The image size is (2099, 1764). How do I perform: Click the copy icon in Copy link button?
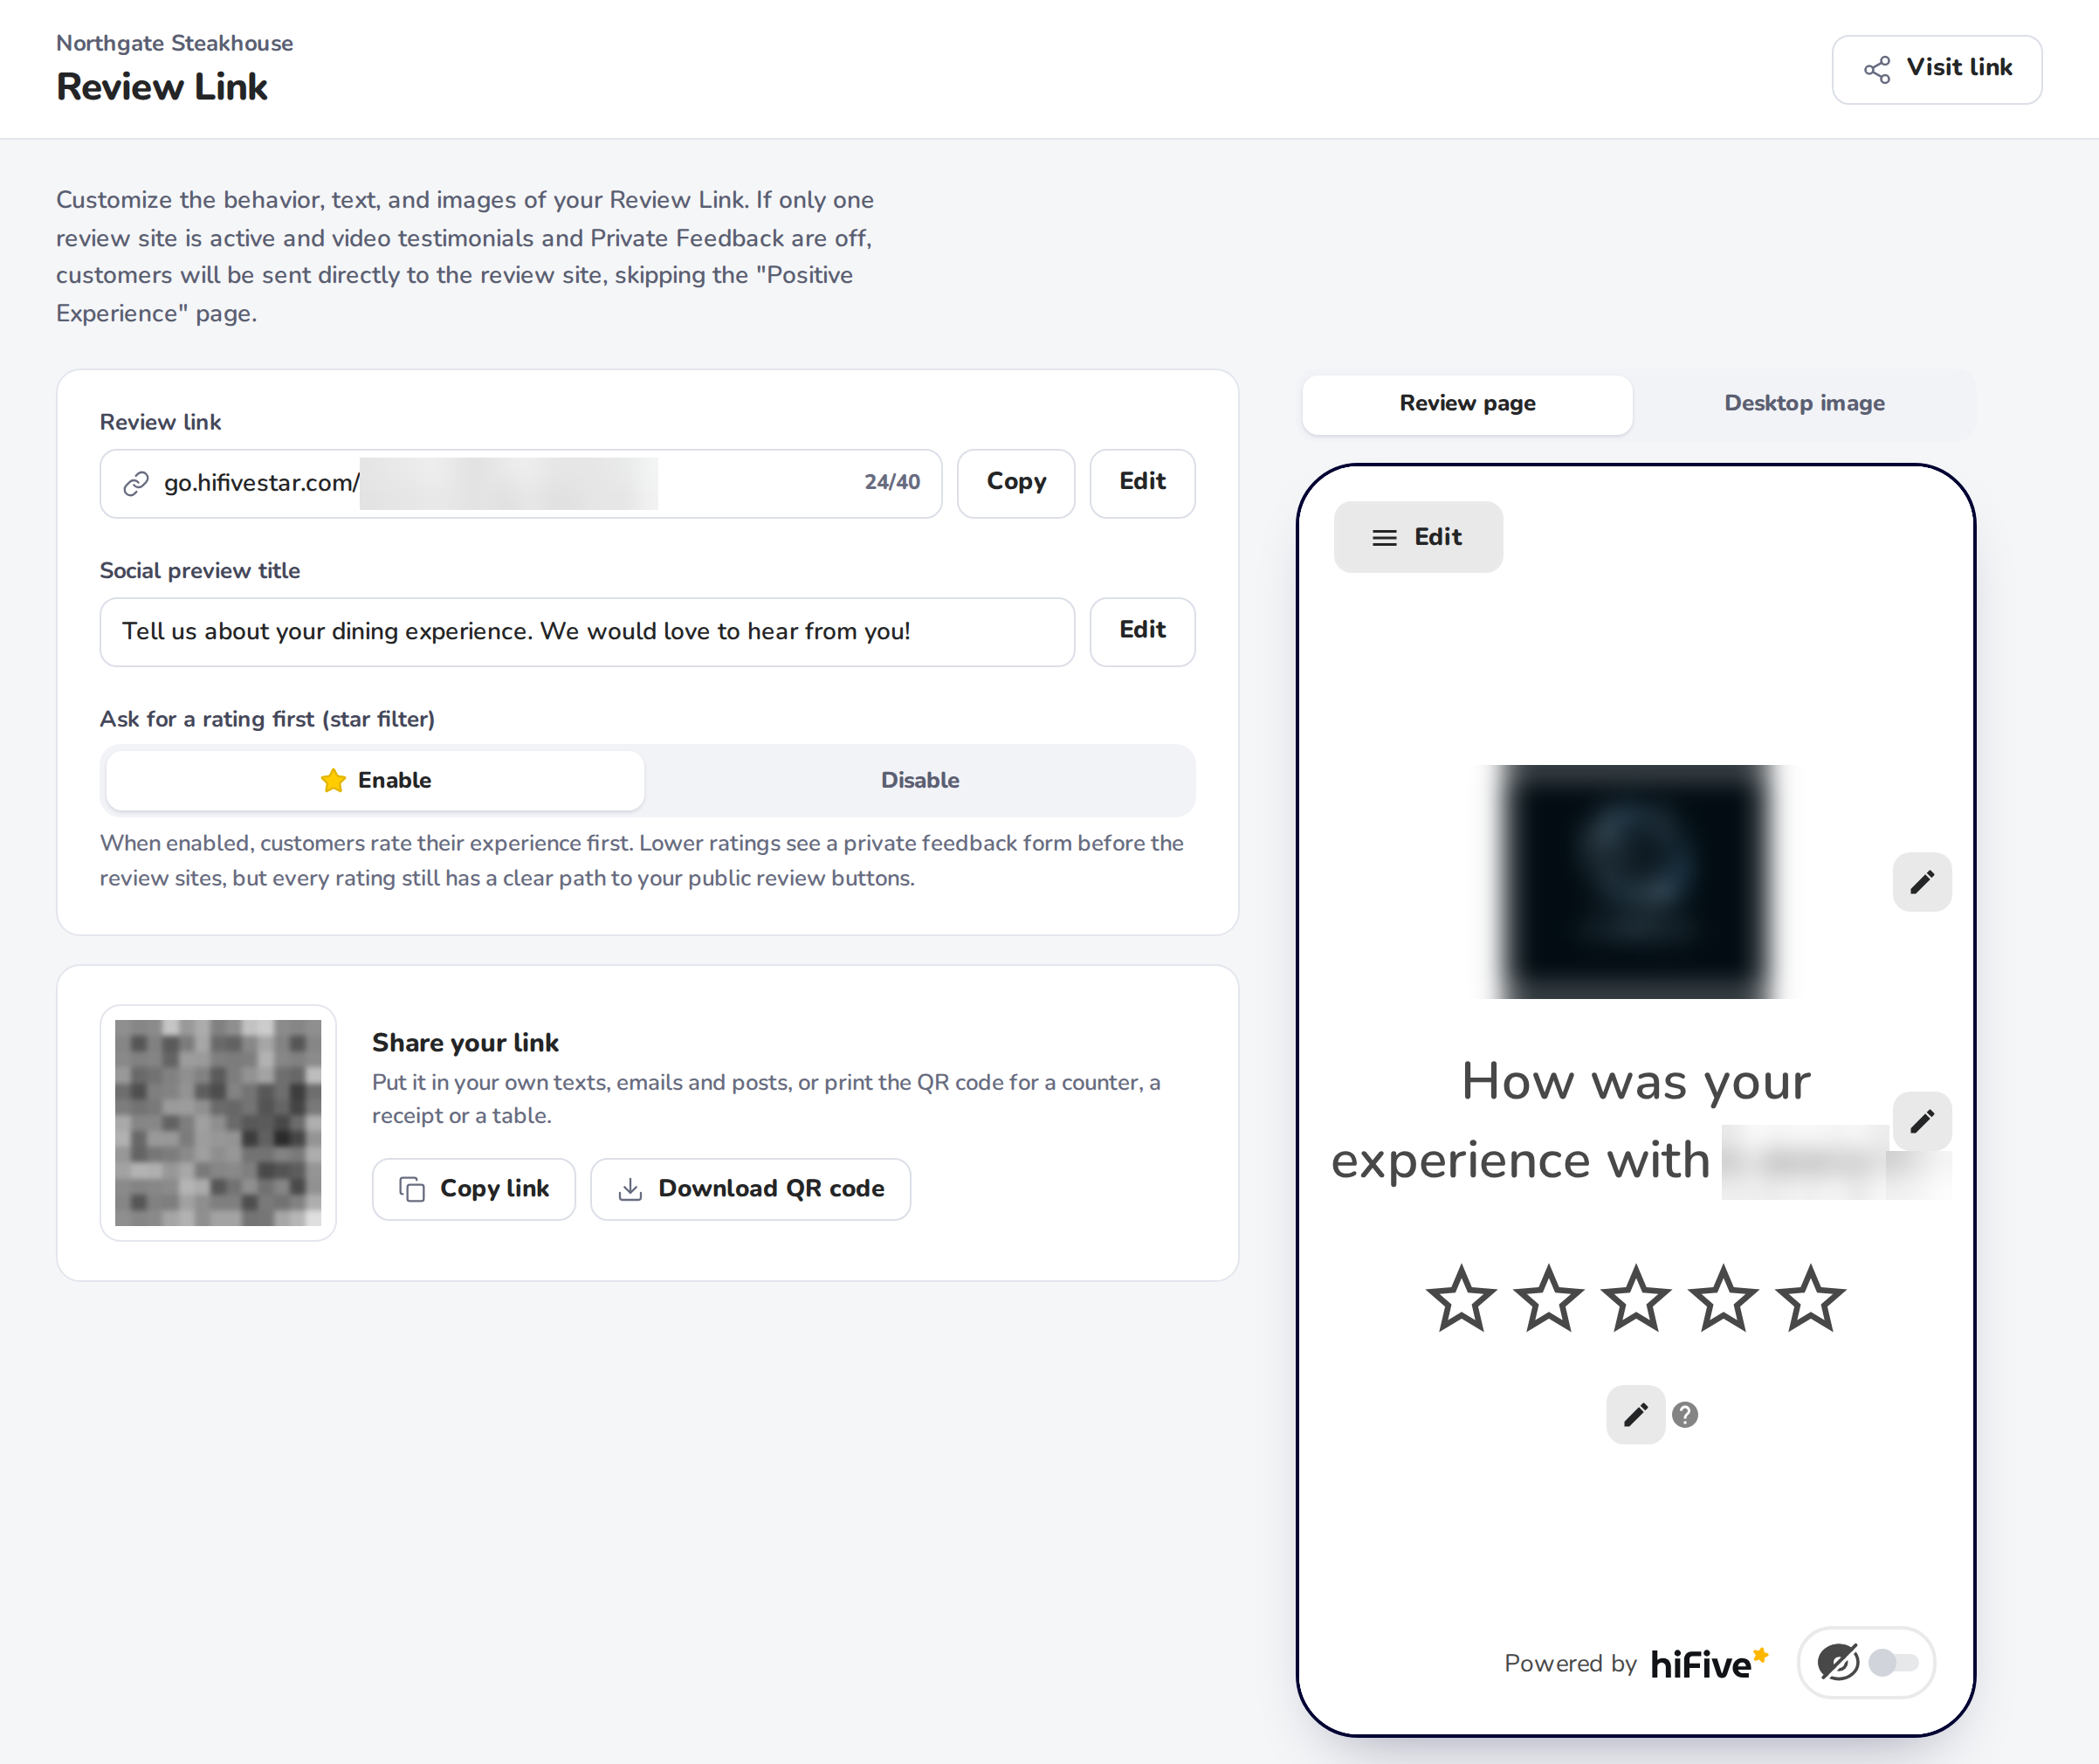(x=412, y=1189)
